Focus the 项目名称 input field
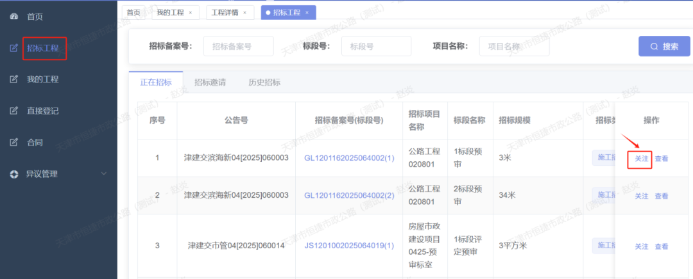693x279 pixels. 514,46
